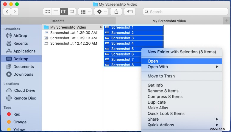Choose Open in the context menu

click(182, 61)
